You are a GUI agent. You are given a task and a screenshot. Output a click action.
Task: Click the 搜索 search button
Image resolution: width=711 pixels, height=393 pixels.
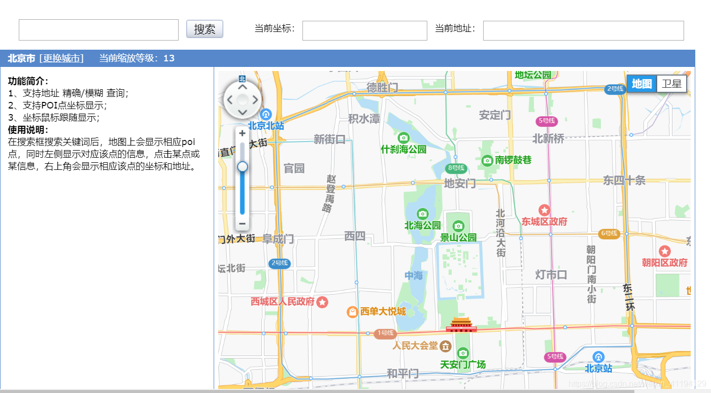[205, 29]
